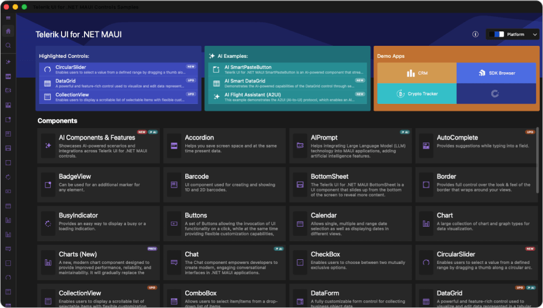Image resolution: width=543 pixels, height=308 pixels.
Task: Open the SDK Browser demo app
Action: pyautogui.click(x=497, y=73)
